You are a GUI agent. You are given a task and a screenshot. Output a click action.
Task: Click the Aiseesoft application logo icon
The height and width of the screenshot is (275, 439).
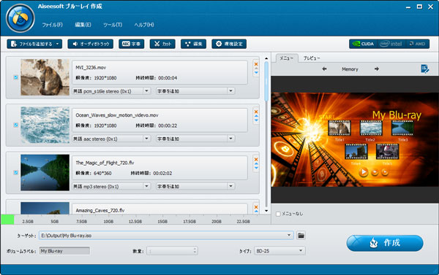[x=20, y=18]
